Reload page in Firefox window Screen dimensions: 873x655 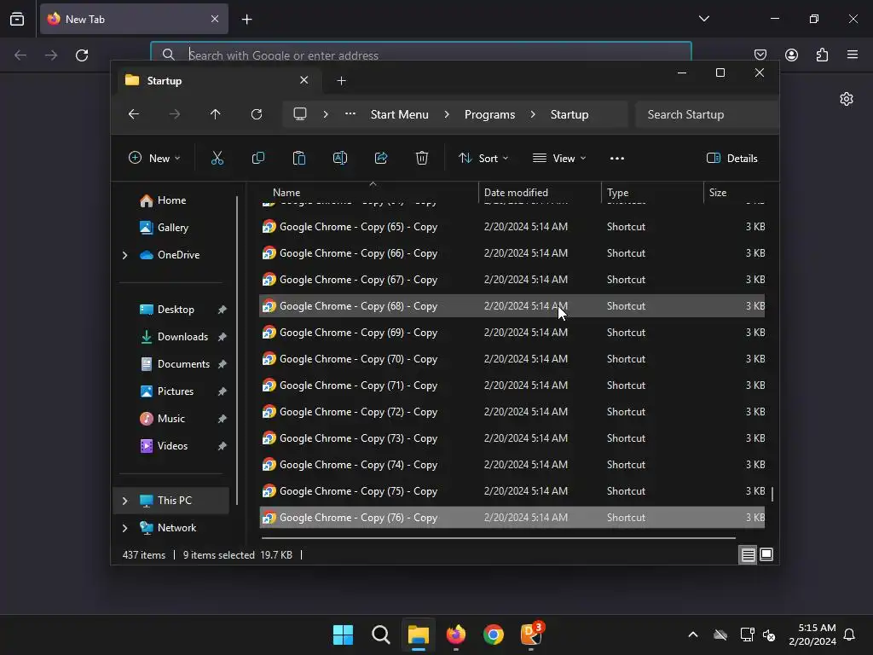click(82, 55)
